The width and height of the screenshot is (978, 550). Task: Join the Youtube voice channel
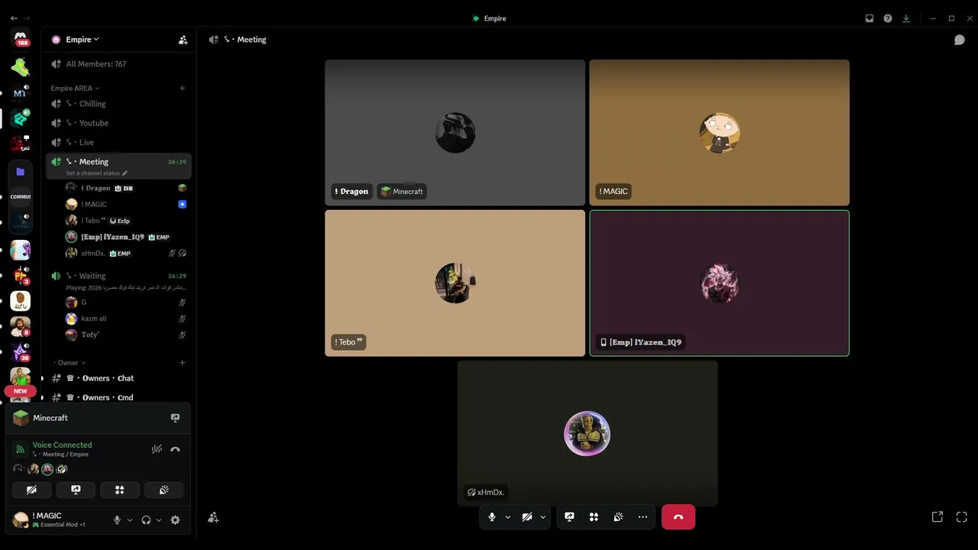118,123
